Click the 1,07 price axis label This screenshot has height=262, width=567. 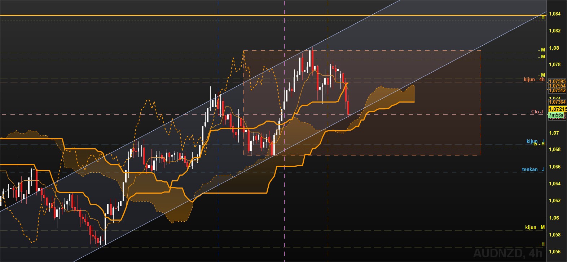point(554,133)
